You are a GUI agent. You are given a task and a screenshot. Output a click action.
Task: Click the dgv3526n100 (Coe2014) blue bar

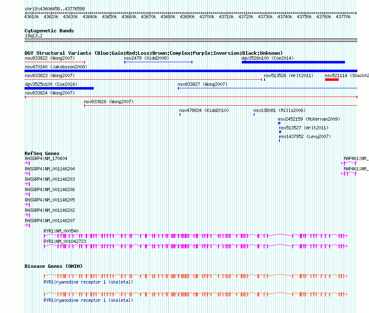point(293,62)
